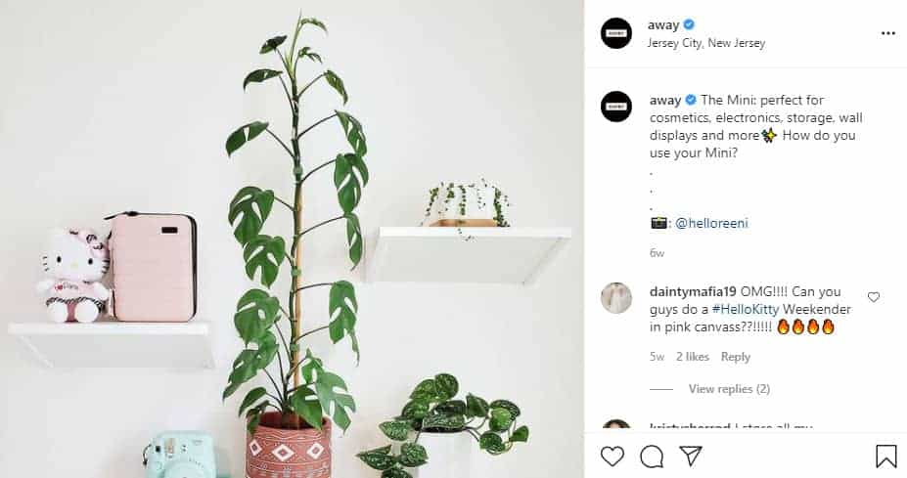
Task: Save the post with the bookmark icon
Action: coord(886,456)
